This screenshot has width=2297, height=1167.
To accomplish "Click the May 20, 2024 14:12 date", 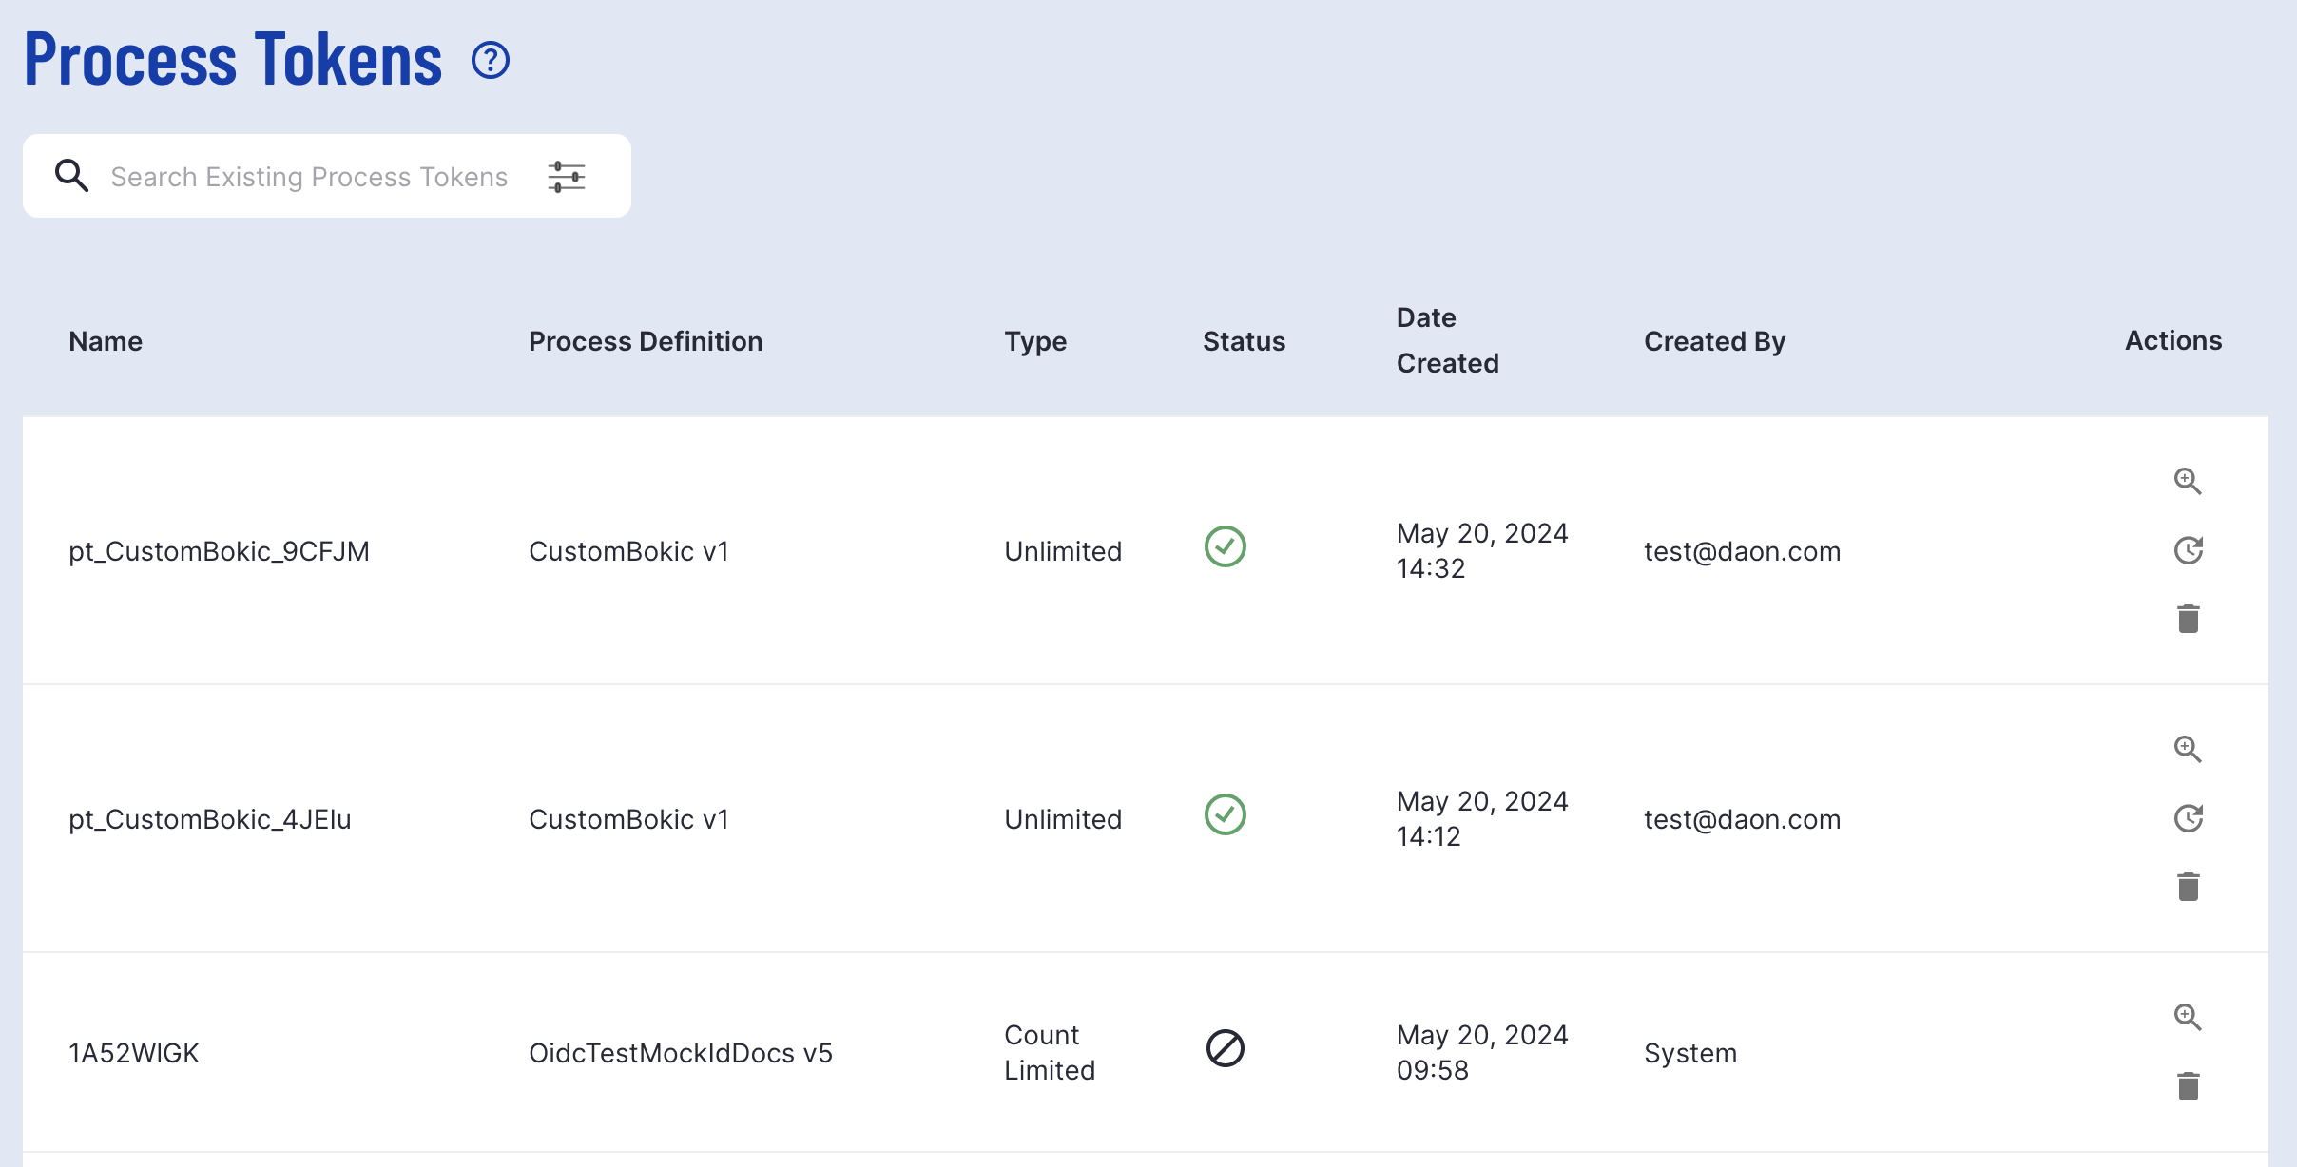I will [1482, 818].
